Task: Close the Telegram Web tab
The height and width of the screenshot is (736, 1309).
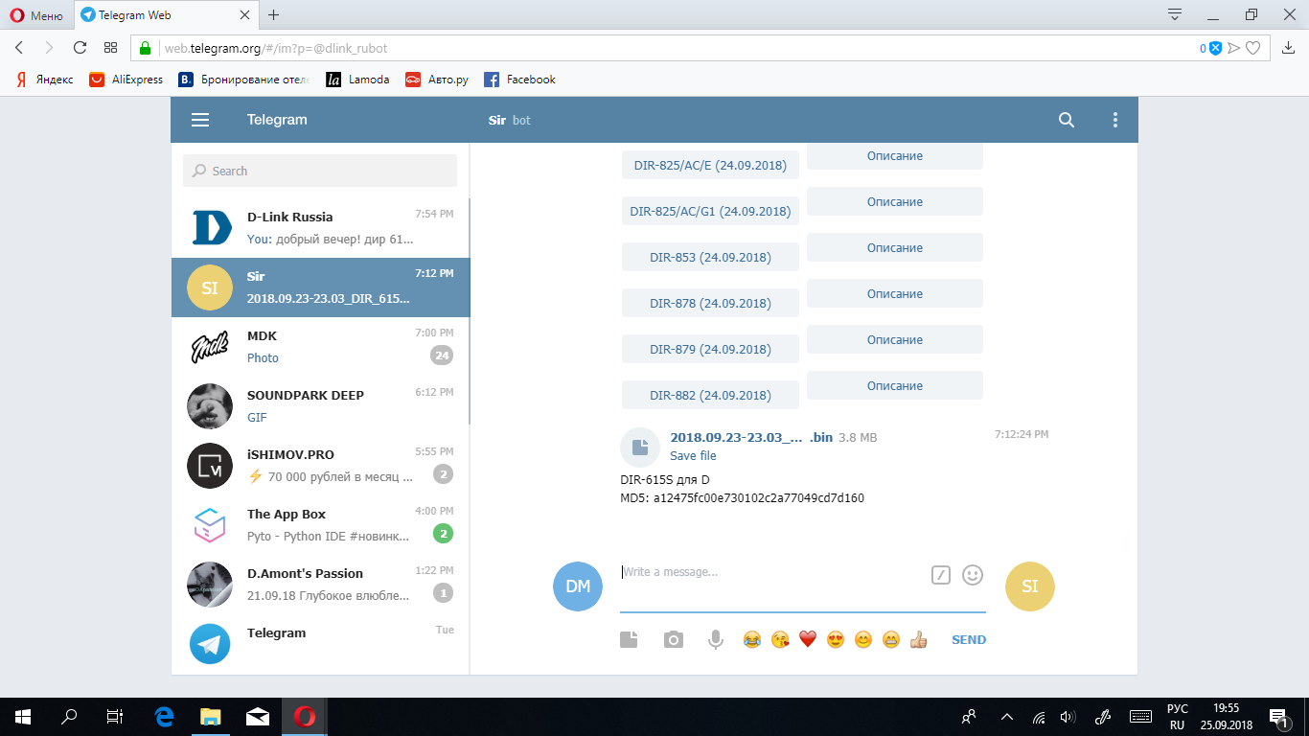Action: click(243, 15)
